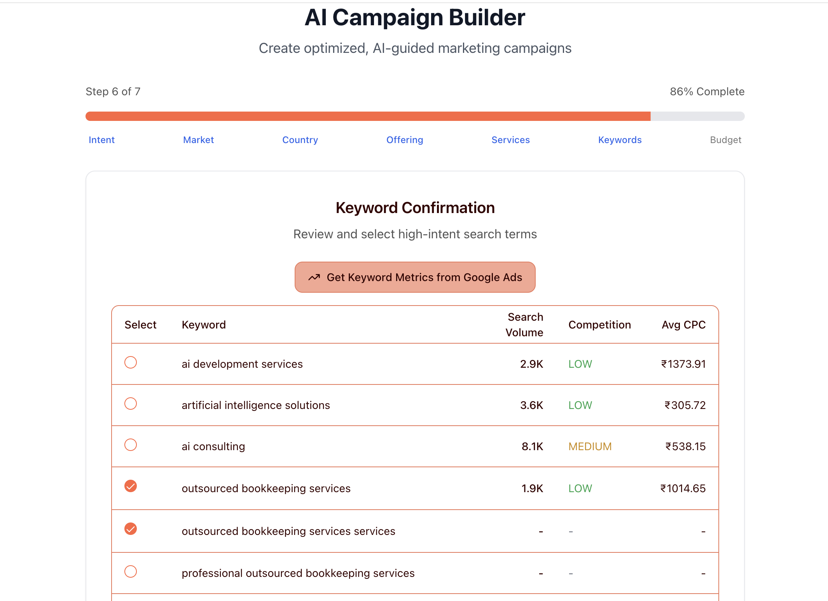Jump to the Country step

click(300, 140)
